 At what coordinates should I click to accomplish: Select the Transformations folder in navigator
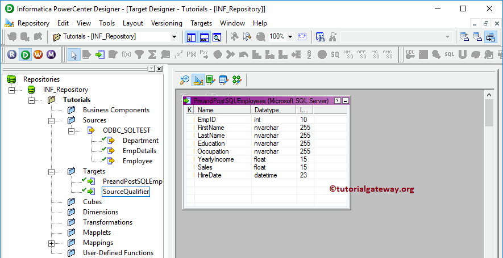click(107, 222)
